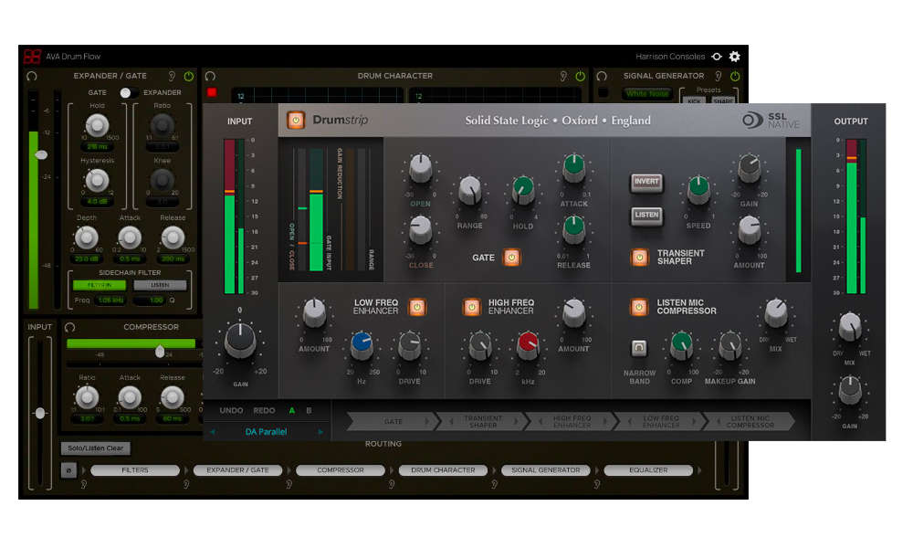The height and width of the screenshot is (548, 913).
Task: Disable the Transient Shaper power button
Action: pos(639,258)
